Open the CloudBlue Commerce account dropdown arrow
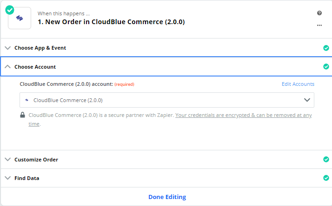The image size is (332, 206). click(307, 100)
